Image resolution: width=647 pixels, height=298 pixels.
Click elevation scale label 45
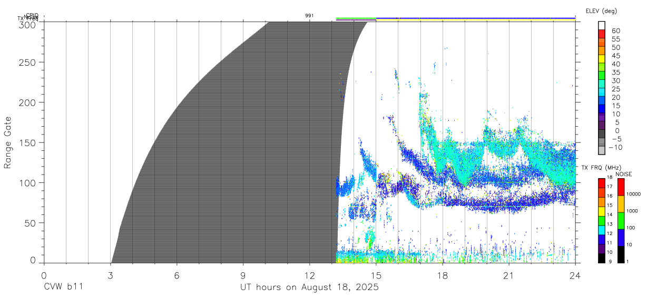pyautogui.click(x=616, y=56)
